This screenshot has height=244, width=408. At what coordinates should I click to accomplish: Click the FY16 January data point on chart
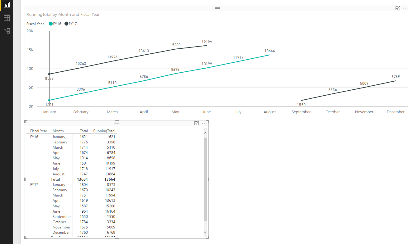pos(49,100)
